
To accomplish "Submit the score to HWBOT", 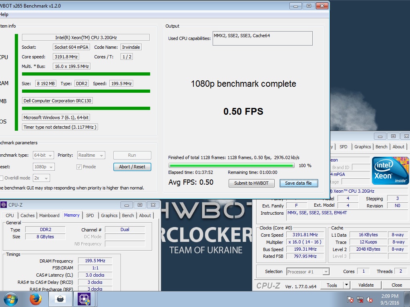I will tap(251, 183).
